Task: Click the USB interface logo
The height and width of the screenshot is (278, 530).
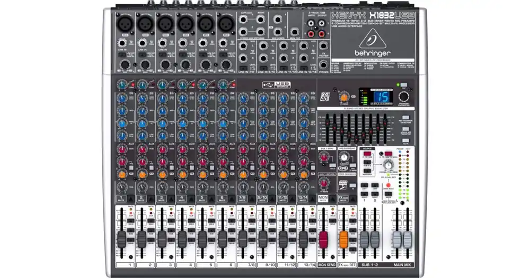Action: click(x=276, y=85)
